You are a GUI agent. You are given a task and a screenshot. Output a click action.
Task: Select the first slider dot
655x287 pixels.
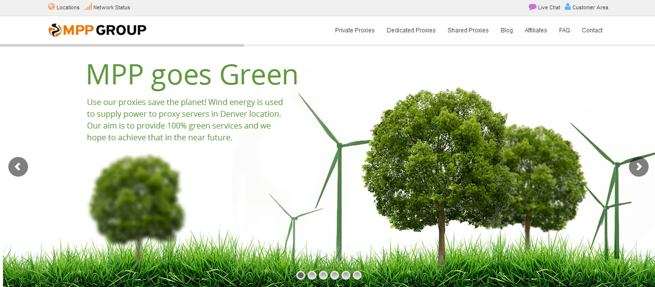(301, 275)
